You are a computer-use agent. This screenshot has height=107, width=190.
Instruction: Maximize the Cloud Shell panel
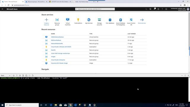185,75
